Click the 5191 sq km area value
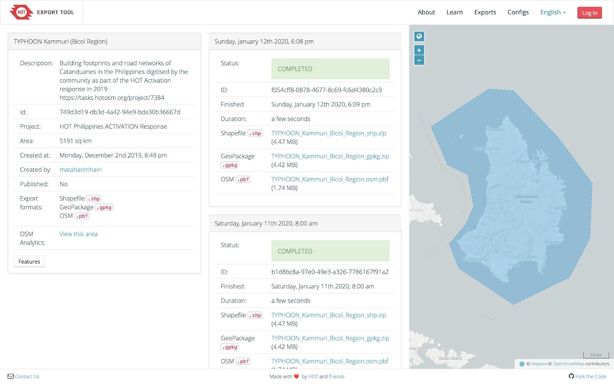 (76, 141)
